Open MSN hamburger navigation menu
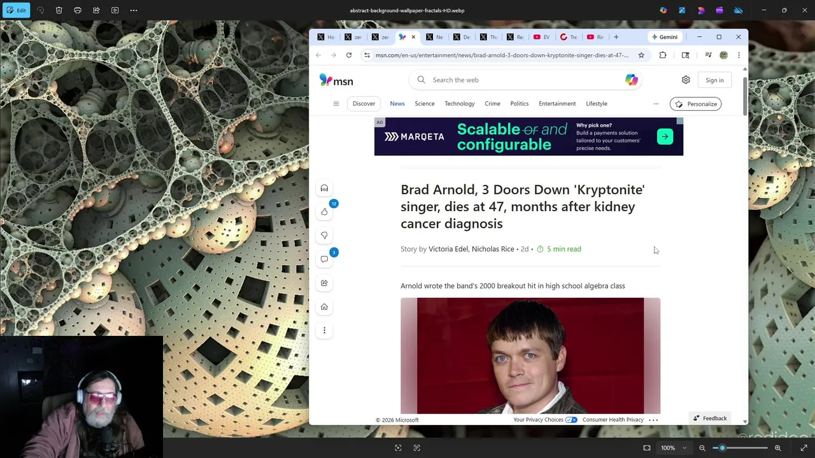The width and height of the screenshot is (815, 458). pos(336,104)
